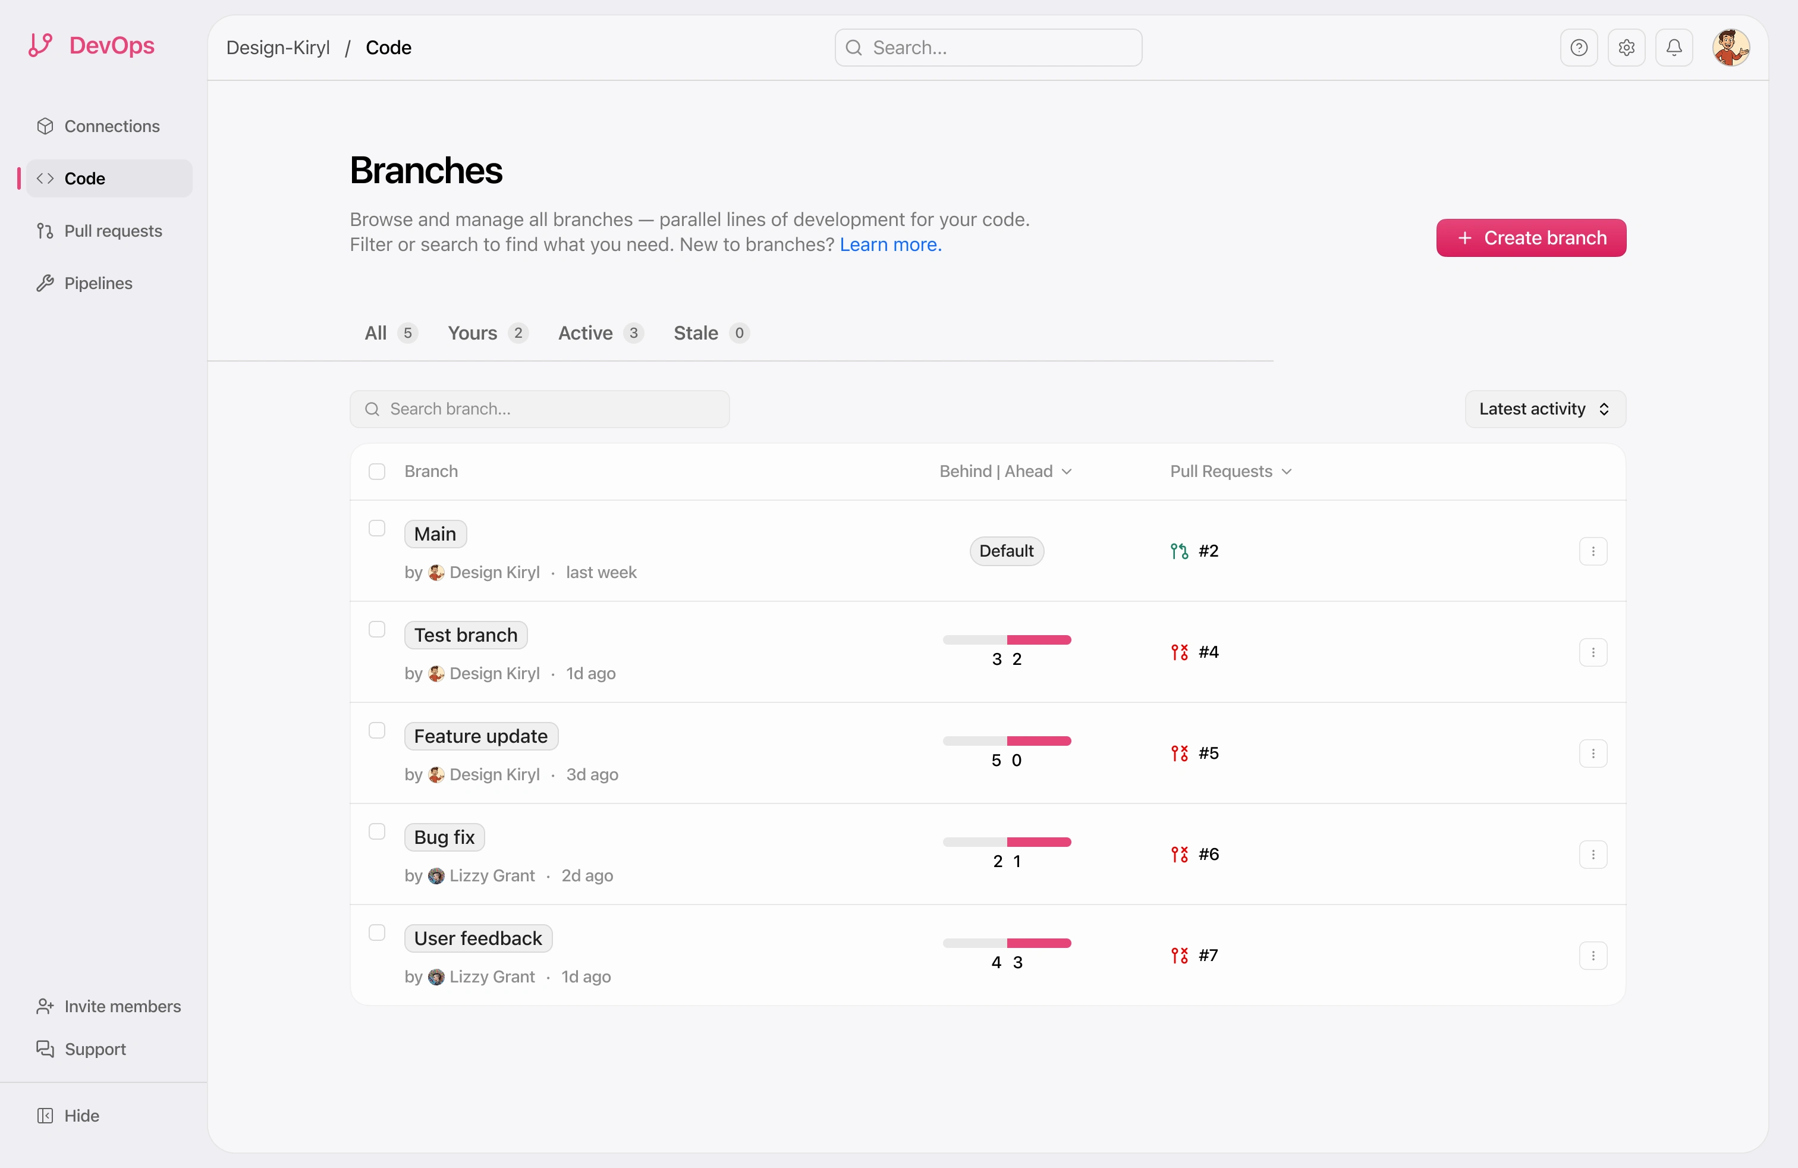This screenshot has height=1168, width=1798.
Task: Hide the sidebar using Hide icon
Action: (x=45, y=1115)
